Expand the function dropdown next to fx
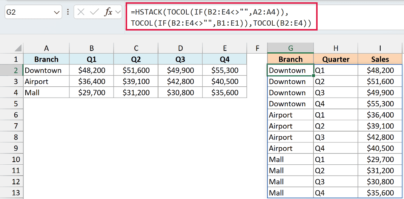Screen dimensions: 404x199 (x=118, y=12)
